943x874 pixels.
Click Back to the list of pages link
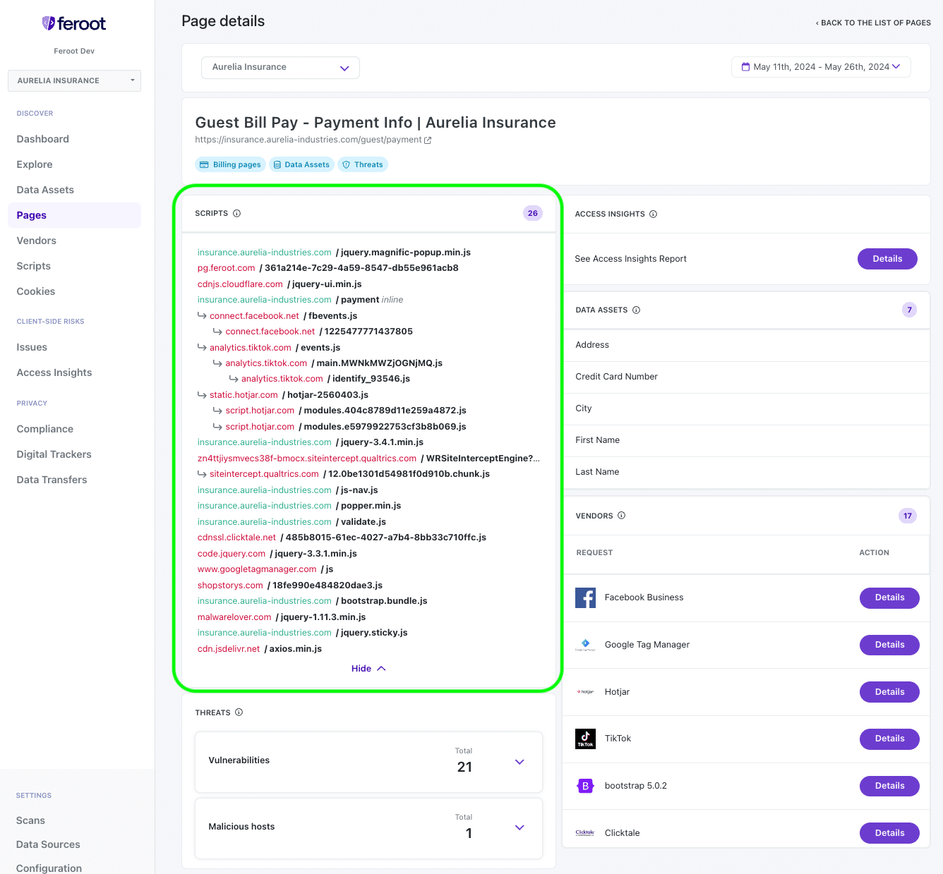(873, 23)
